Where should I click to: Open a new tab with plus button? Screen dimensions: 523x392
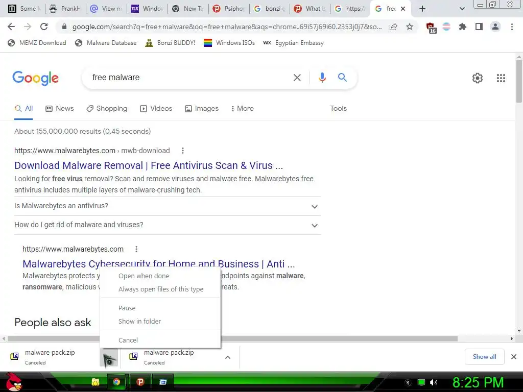click(x=422, y=9)
